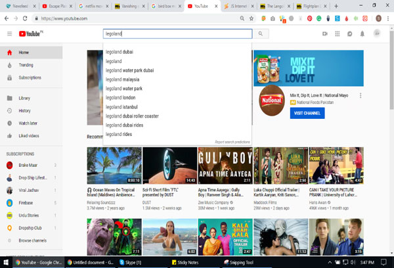Open the Ocean Waves Maldives video thumbnail

coord(114,166)
